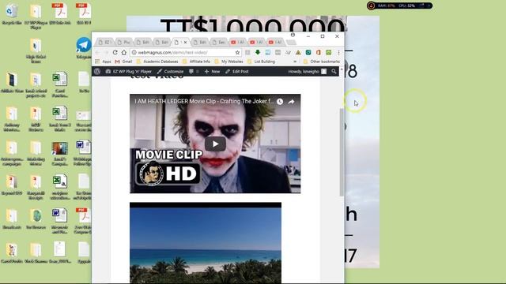Click the browser's vertical scrollbar thumb
506x284 pixels.
[342, 152]
